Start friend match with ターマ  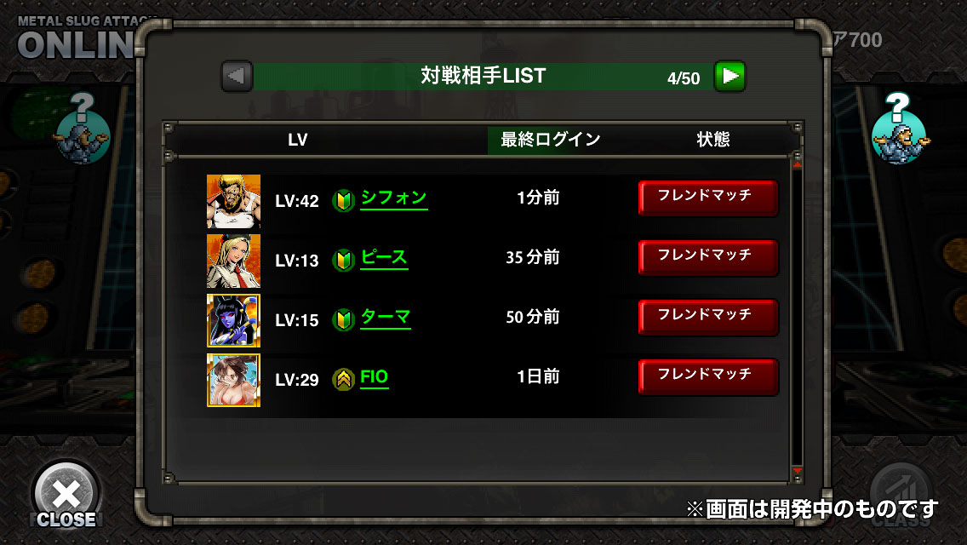point(708,318)
